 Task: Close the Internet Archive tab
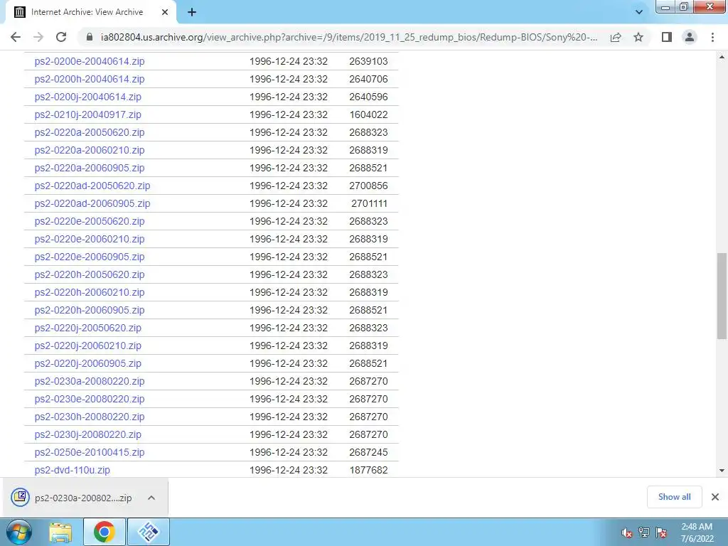165,12
